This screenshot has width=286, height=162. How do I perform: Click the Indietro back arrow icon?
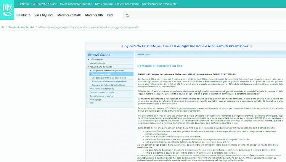coord(17,15)
